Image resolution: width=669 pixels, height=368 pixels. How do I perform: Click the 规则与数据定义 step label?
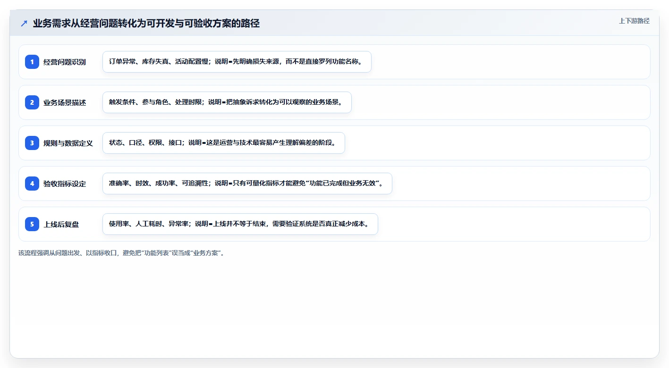click(x=68, y=143)
